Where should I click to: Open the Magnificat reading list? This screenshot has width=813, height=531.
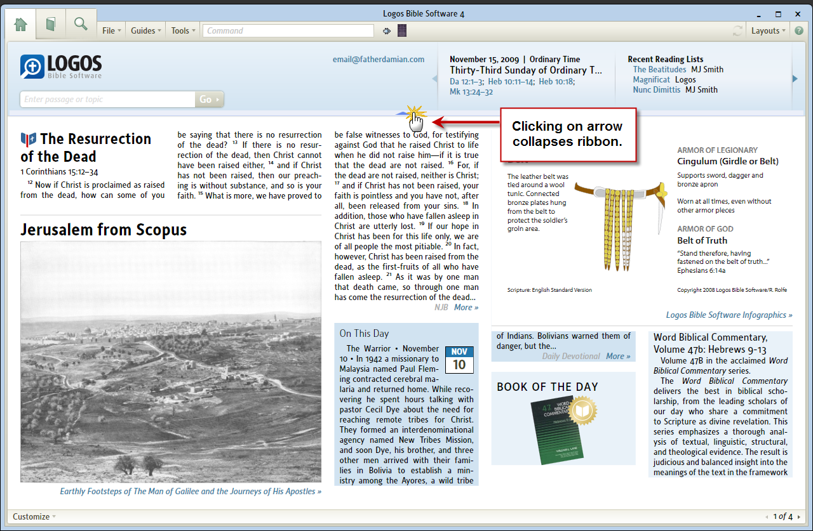[651, 80]
